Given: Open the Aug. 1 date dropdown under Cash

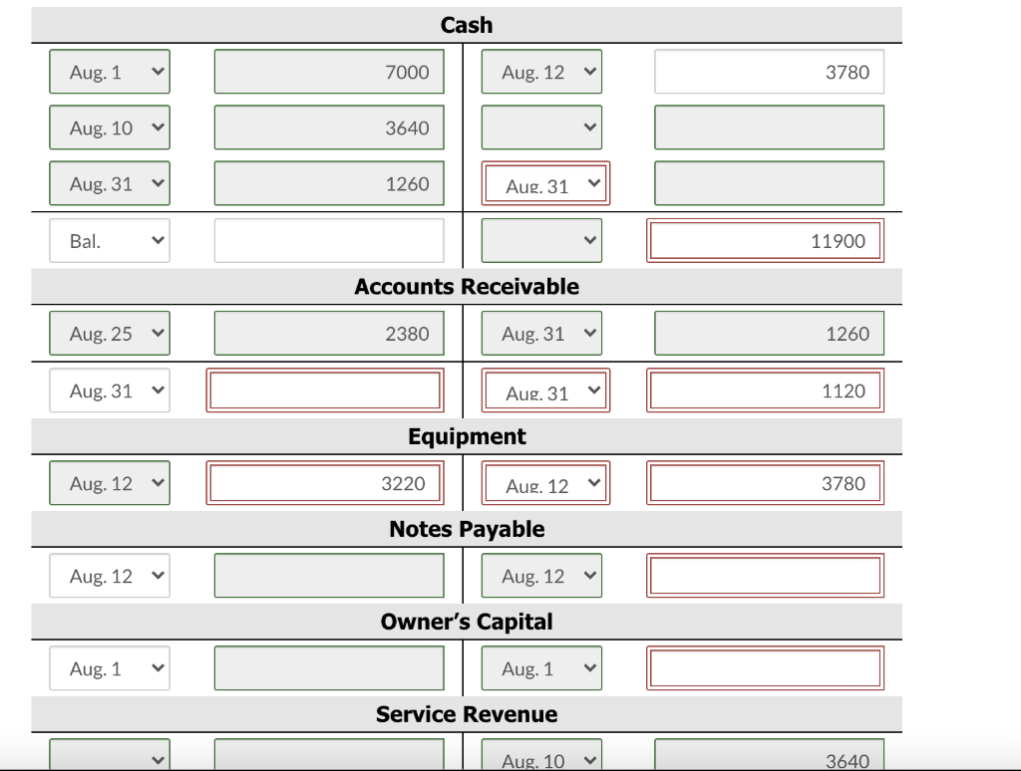Looking at the screenshot, I should 110,72.
